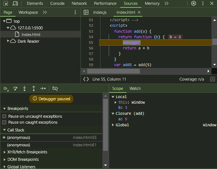Viewport: 217px width, 169px height.
Task: Click the debugger statement on line 55
Action: [132, 42]
